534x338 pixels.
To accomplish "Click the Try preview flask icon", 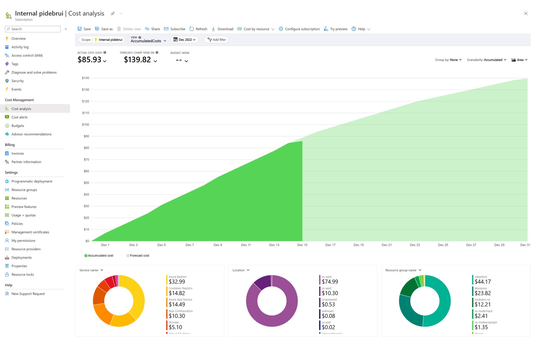I will tap(326, 29).
